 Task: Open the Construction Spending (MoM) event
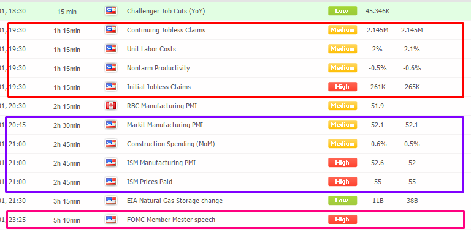click(x=171, y=144)
